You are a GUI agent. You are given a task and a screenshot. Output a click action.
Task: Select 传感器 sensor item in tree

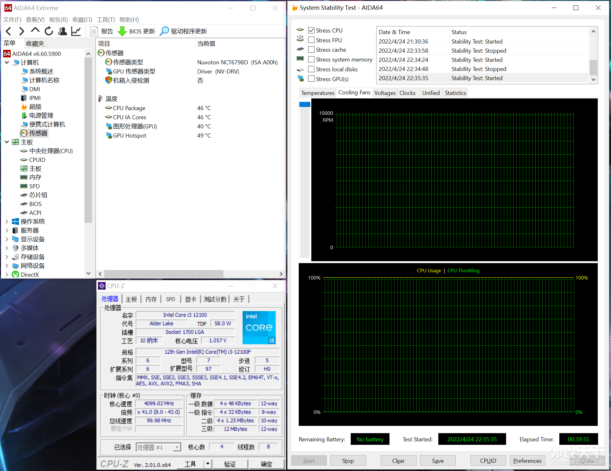34,133
